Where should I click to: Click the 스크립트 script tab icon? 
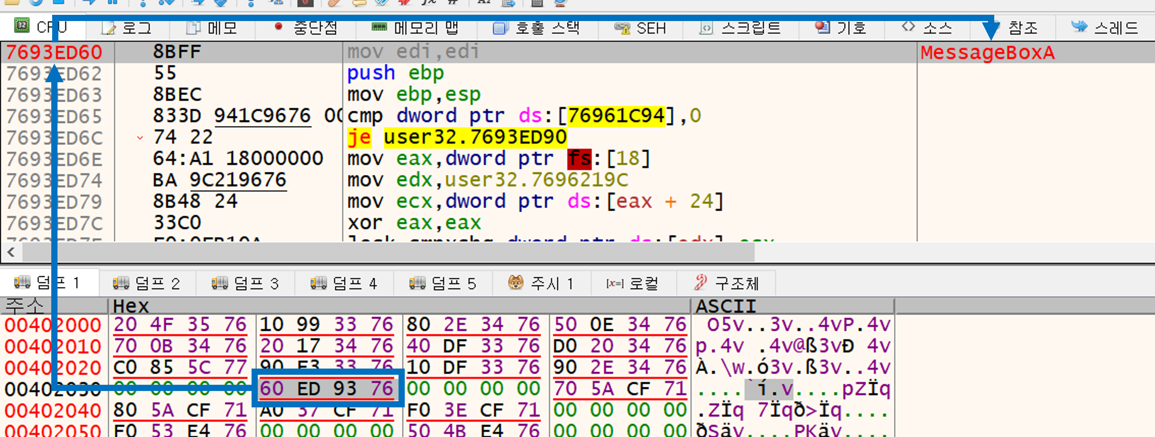click(x=706, y=28)
